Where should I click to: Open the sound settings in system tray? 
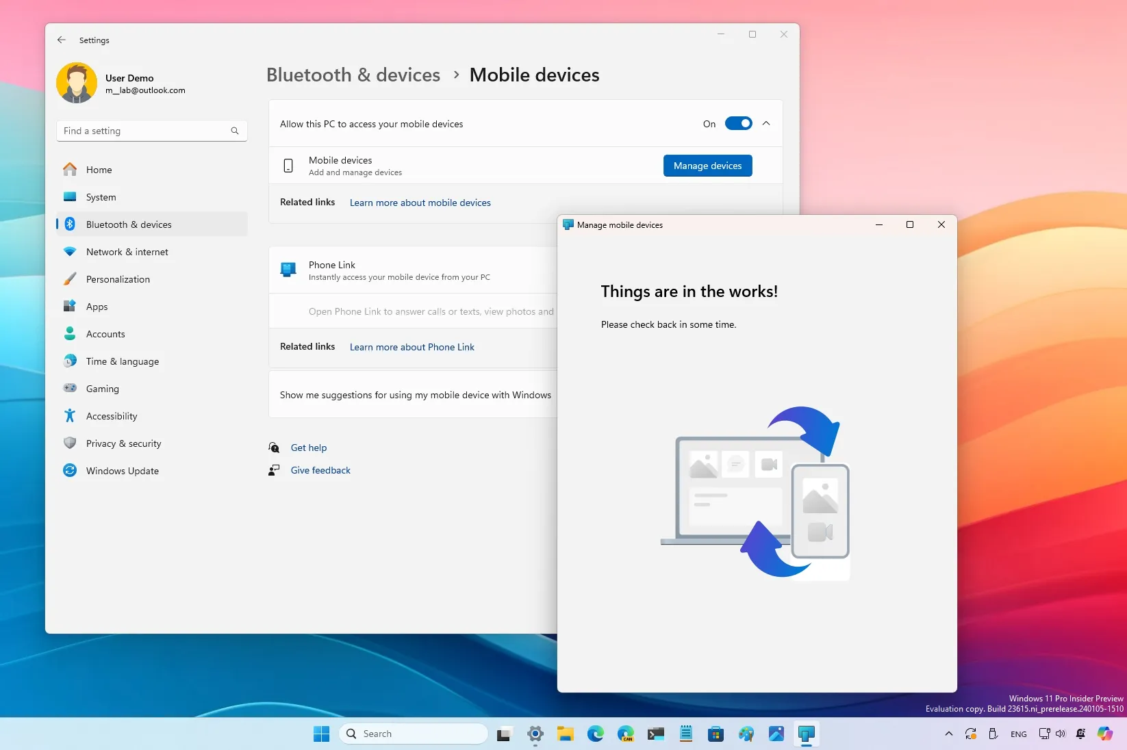[x=1059, y=734]
